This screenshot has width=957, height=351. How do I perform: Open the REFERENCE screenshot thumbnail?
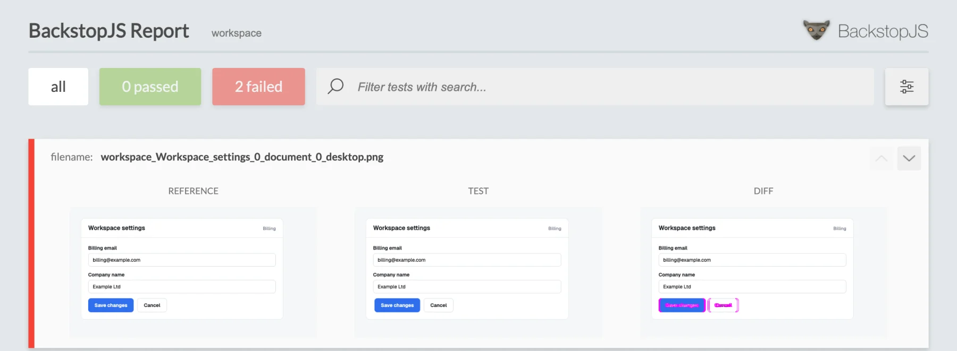point(193,272)
